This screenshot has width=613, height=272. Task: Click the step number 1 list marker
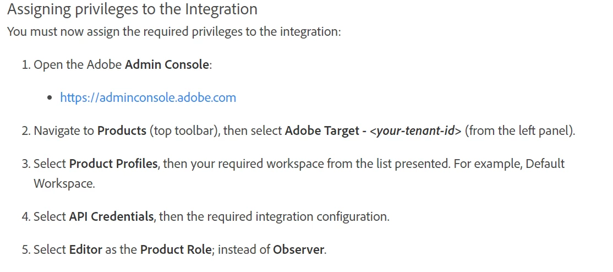26,64
